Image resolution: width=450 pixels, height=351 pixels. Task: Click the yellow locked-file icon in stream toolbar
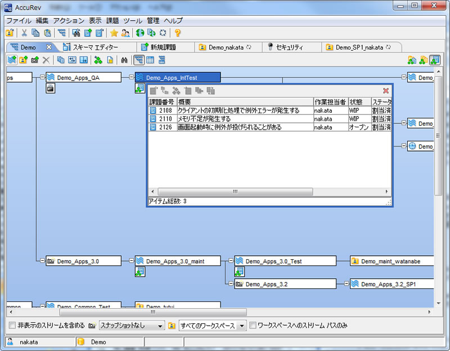(110, 60)
